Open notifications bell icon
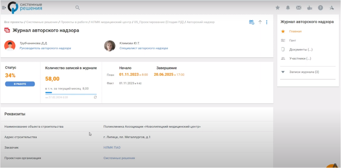The height and width of the screenshot is (168, 341). (288, 8)
